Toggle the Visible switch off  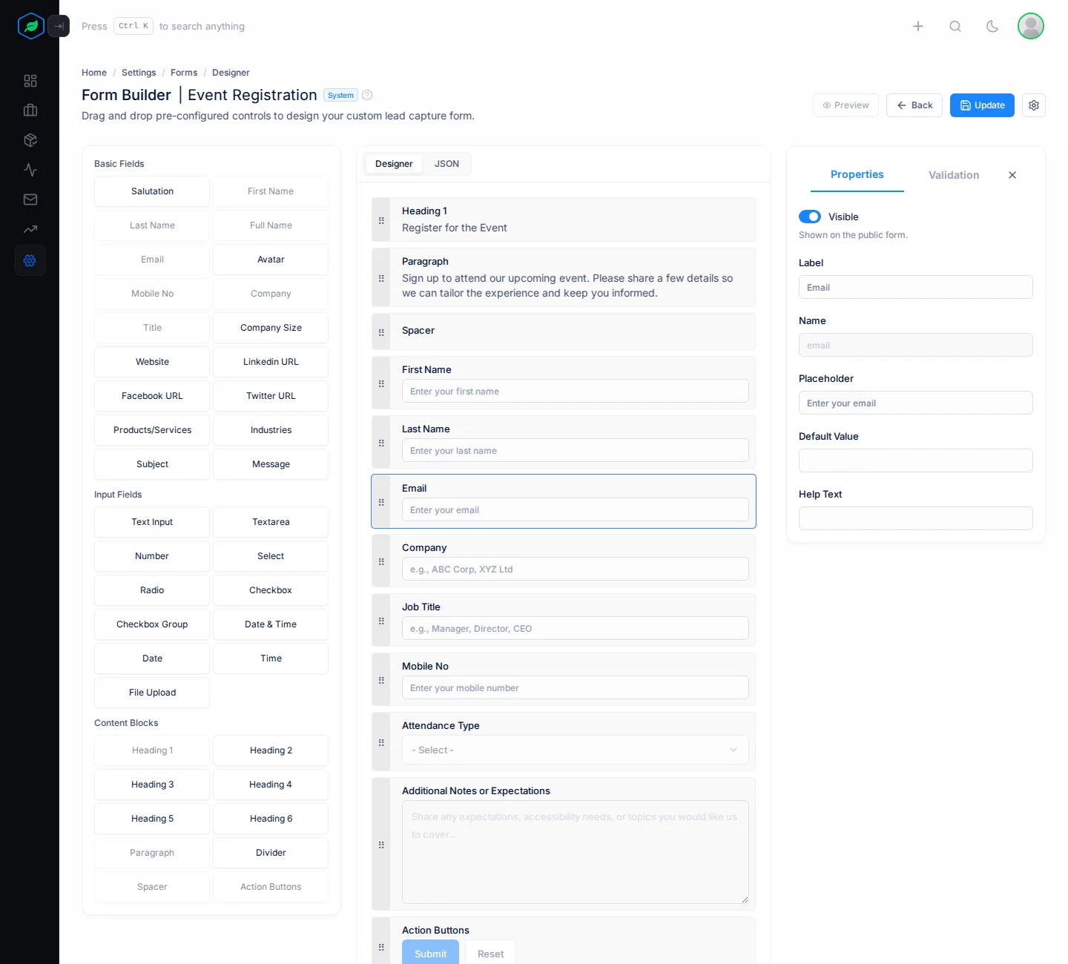coord(810,217)
